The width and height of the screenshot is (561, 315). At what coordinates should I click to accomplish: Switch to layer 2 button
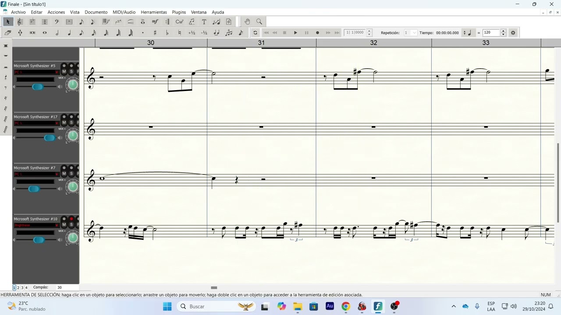click(18, 287)
